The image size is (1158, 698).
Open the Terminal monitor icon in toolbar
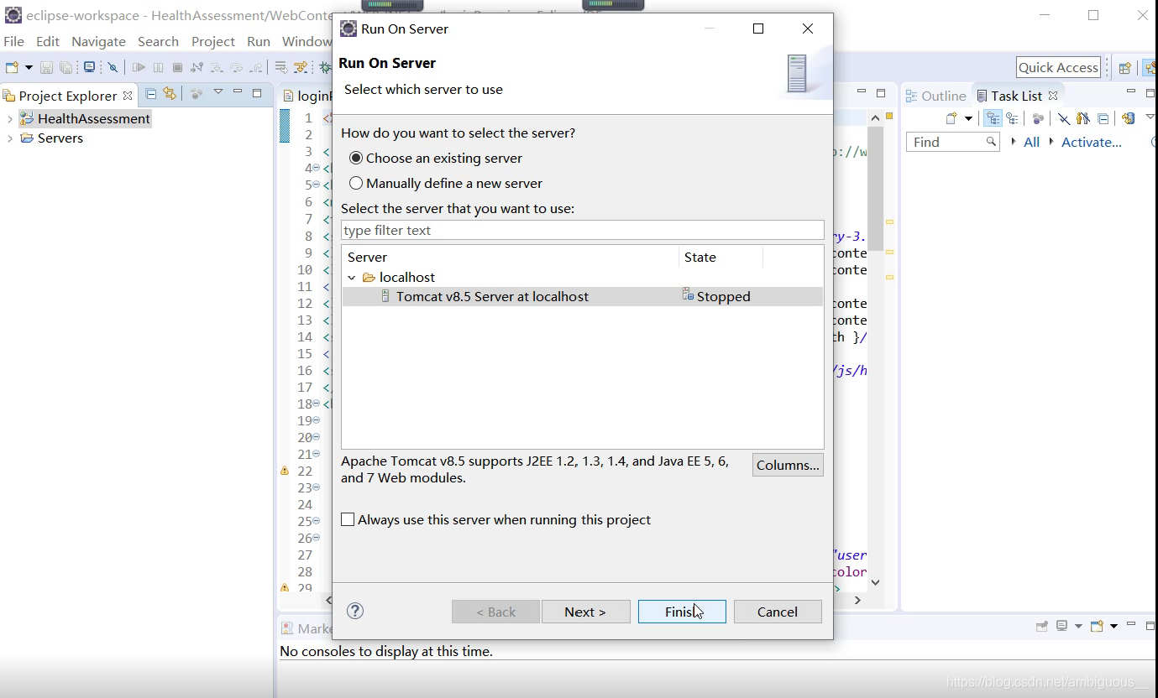click(89, 67)
